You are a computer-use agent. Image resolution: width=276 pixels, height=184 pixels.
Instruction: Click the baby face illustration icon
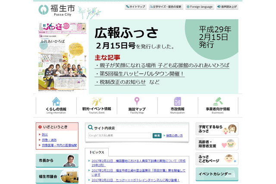[x=230, y=159]
